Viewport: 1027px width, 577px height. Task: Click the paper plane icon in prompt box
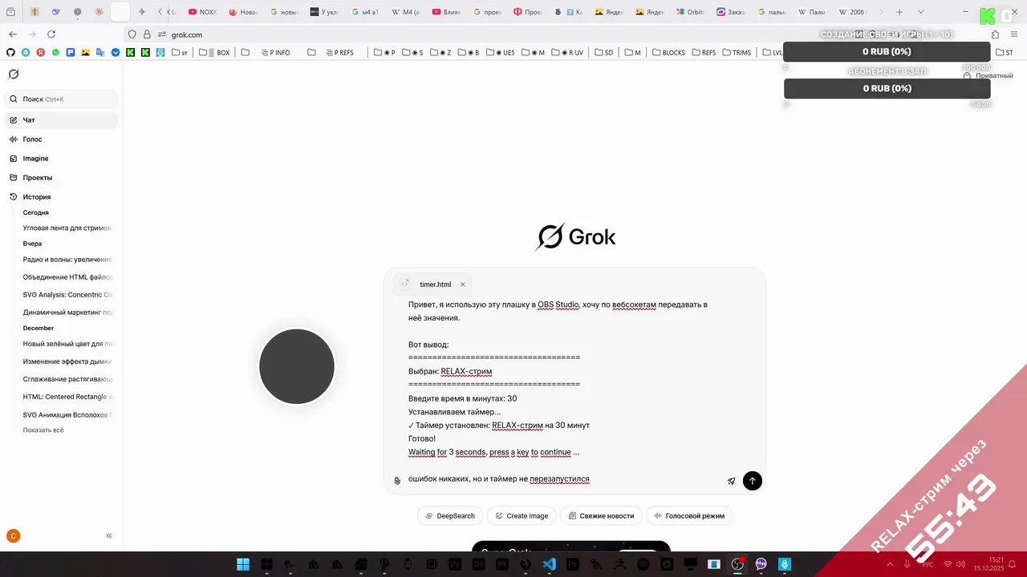pyautogui.click(x=731, y=481)
